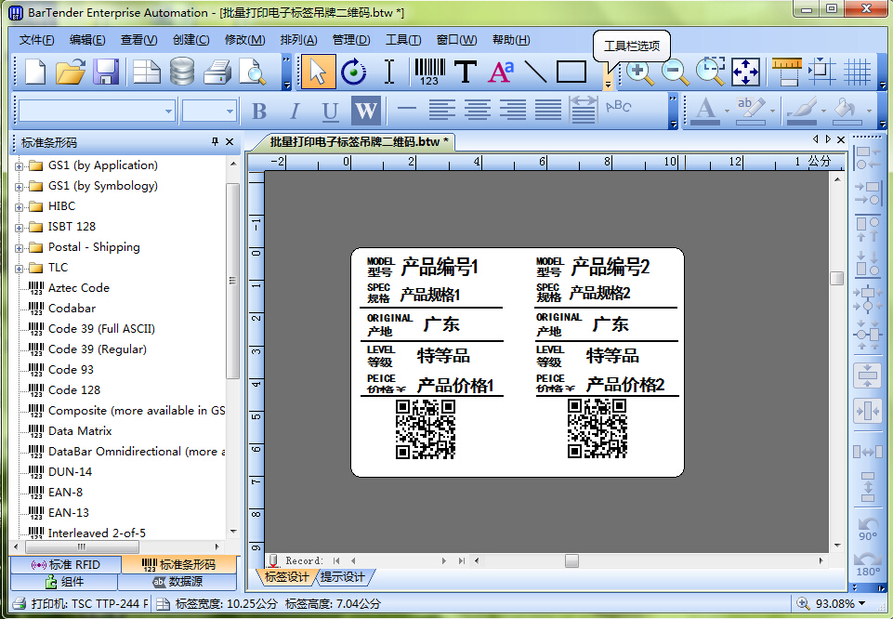
Task: Click the Print icon in toolbar
Action: point(217,72)
